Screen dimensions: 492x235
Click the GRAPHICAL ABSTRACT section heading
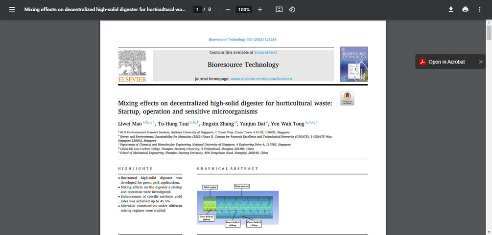click(228, 168)
